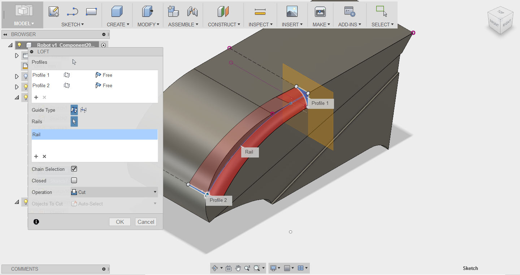Select the Box solid icon under CREATE

tap(117, 12)
